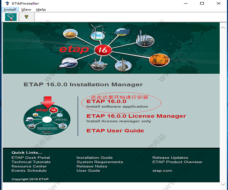Open Resource Center quick link
Screen dimensions: 228x190
[x=29, y=166]
